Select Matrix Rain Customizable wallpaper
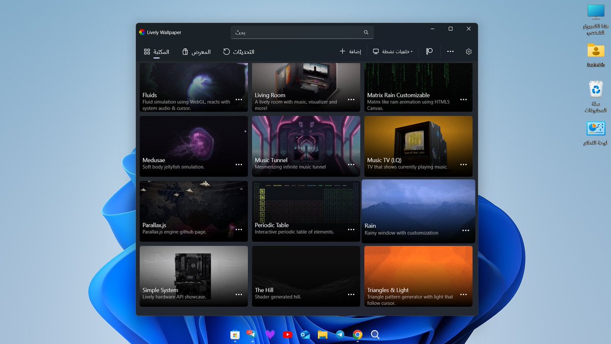This screenshot has height=344, width=611. (418, 87)
